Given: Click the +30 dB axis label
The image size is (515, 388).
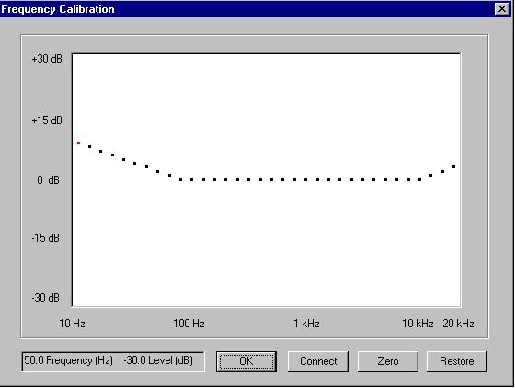Looking at the screenshot, I should [47, 59].
